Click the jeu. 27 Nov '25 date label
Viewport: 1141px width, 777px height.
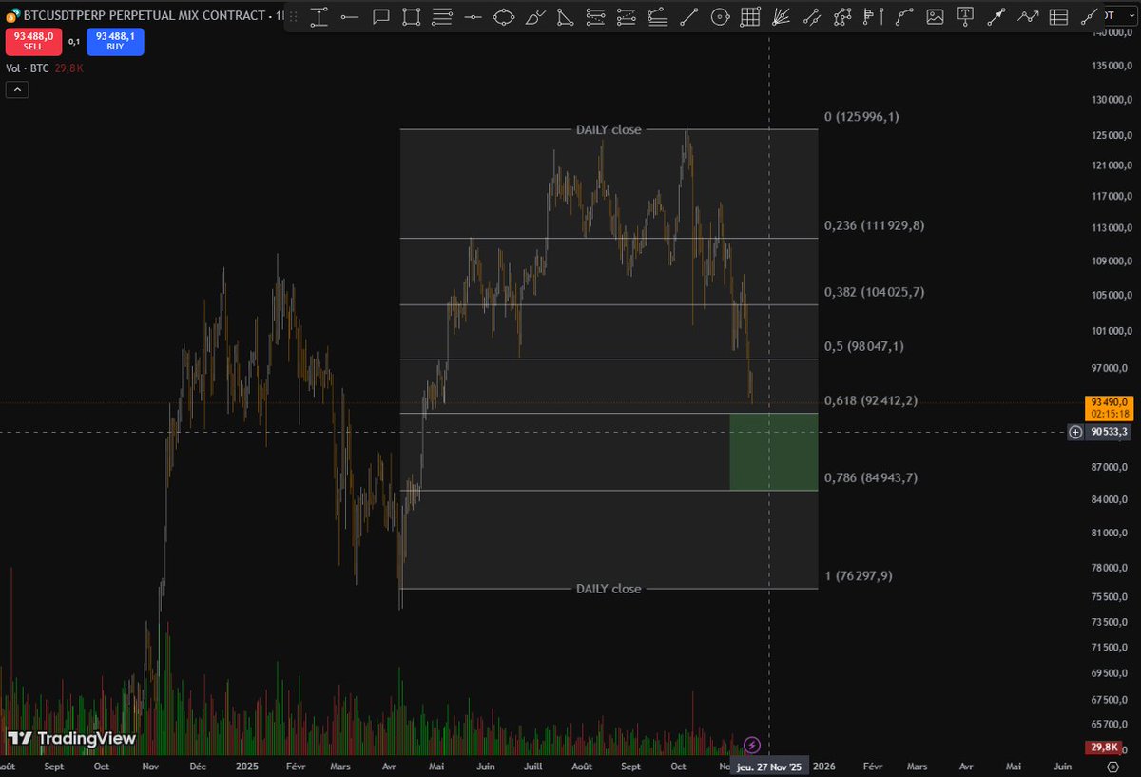click(x=769, y=766)
